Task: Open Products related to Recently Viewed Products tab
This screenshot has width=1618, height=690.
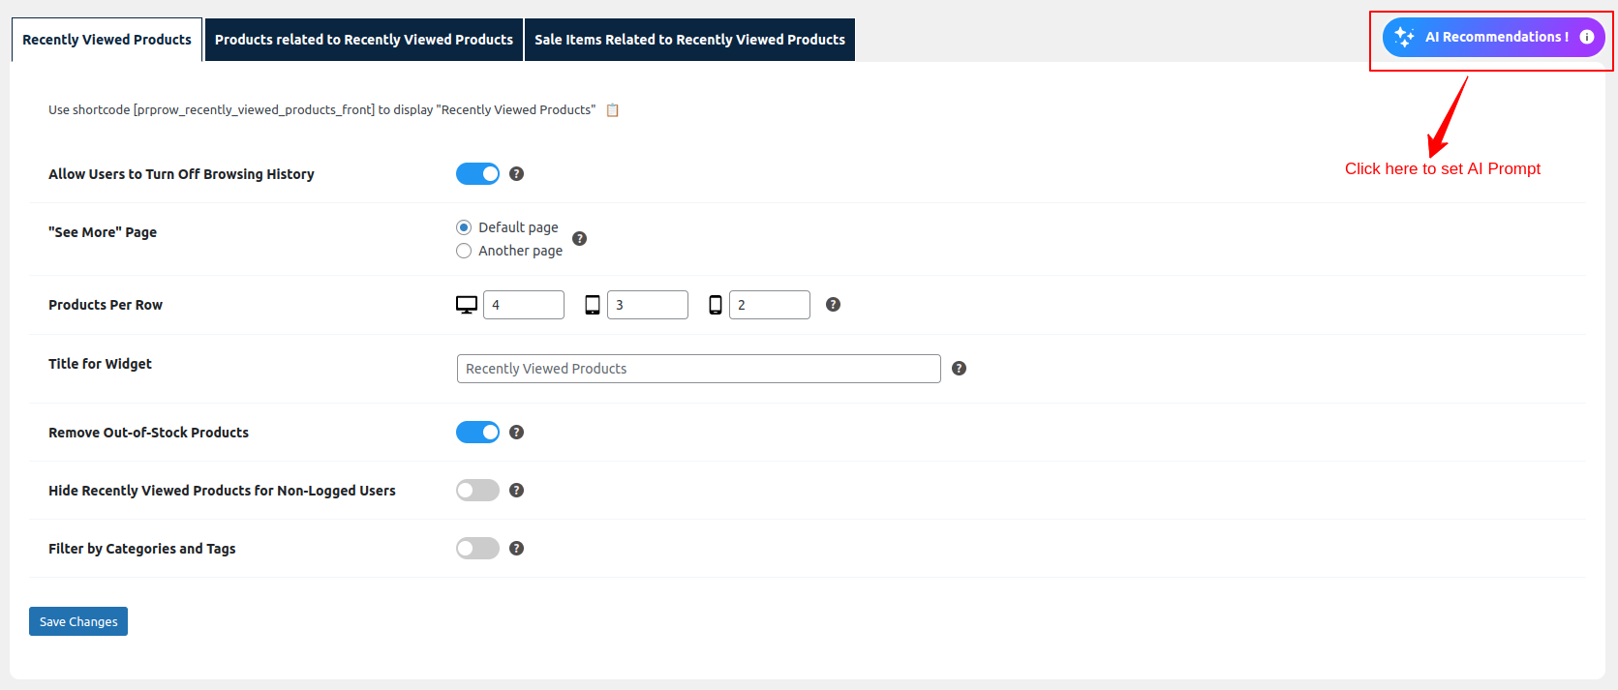Action: click(364, 40)
